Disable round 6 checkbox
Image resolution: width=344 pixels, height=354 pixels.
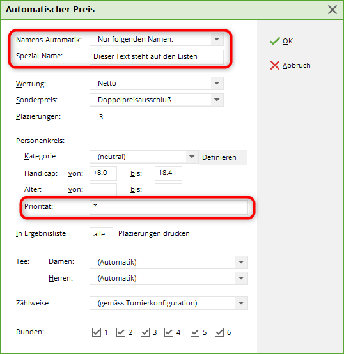[219, 332]
